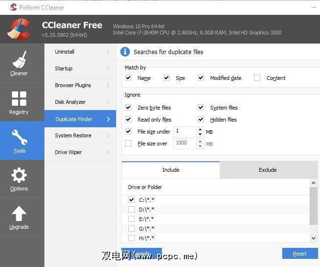The image size is (320, 267).
Task: Select System Restore menu item
Action: click(80, 135)
